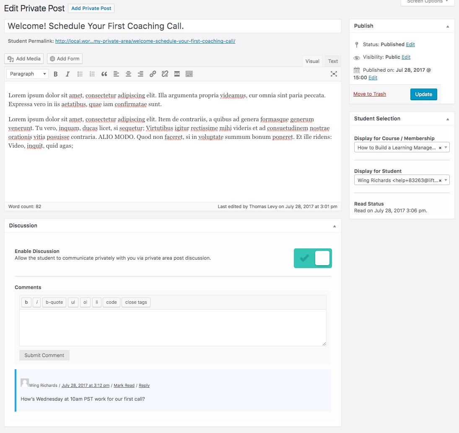Collapse the Publish panel
Screen dimensions: 459x433
click(448, 26)
